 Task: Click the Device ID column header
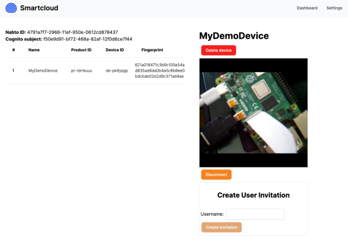[115, 50]
